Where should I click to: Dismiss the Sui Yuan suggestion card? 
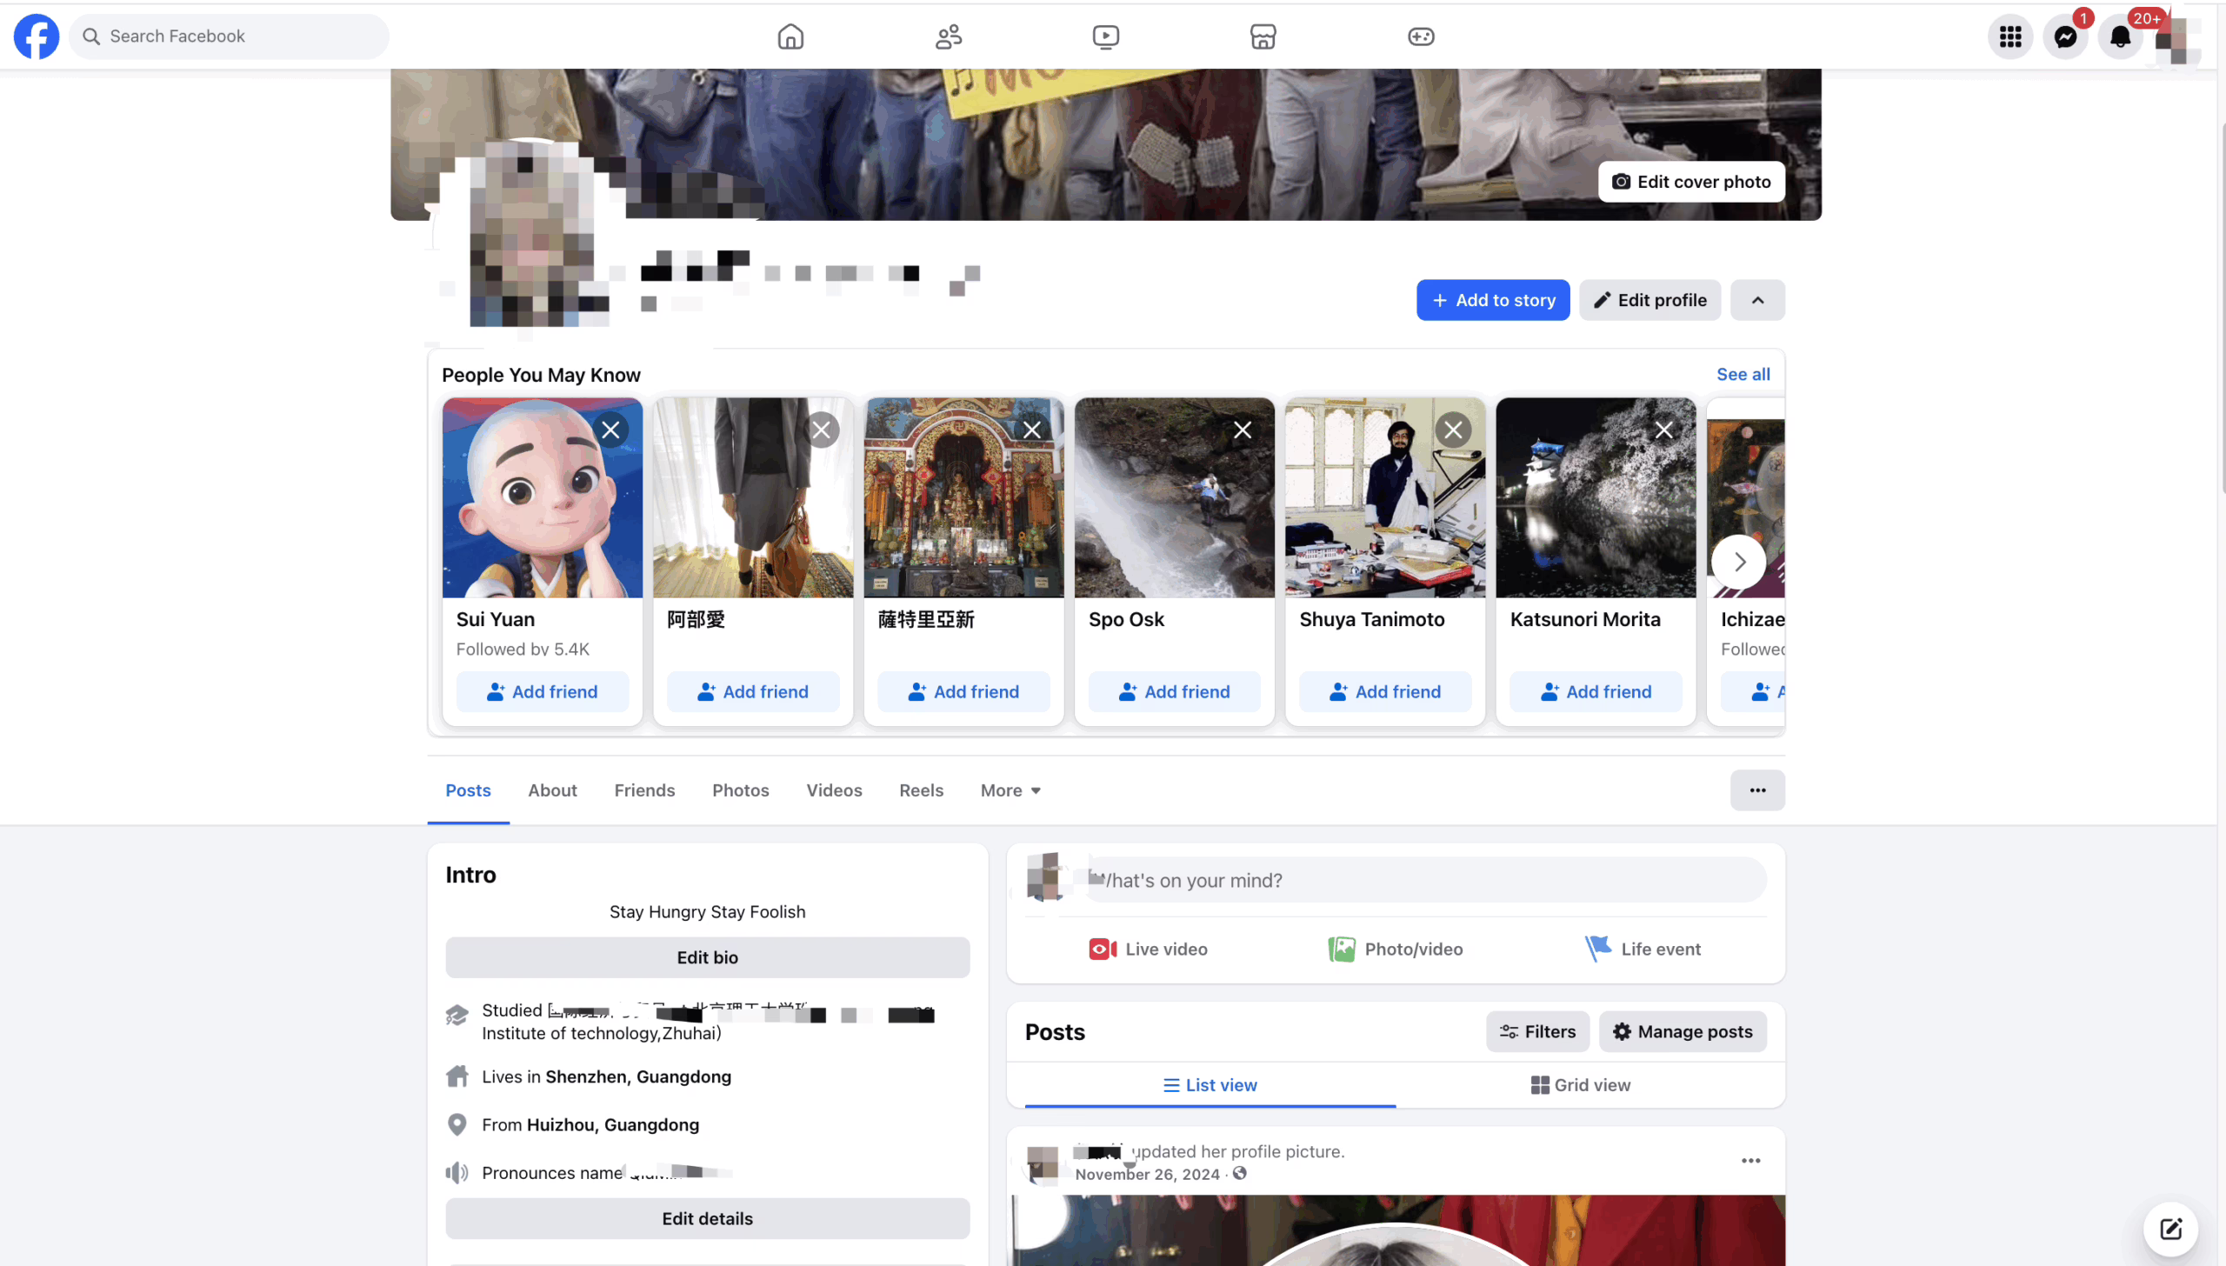point(610,430)
